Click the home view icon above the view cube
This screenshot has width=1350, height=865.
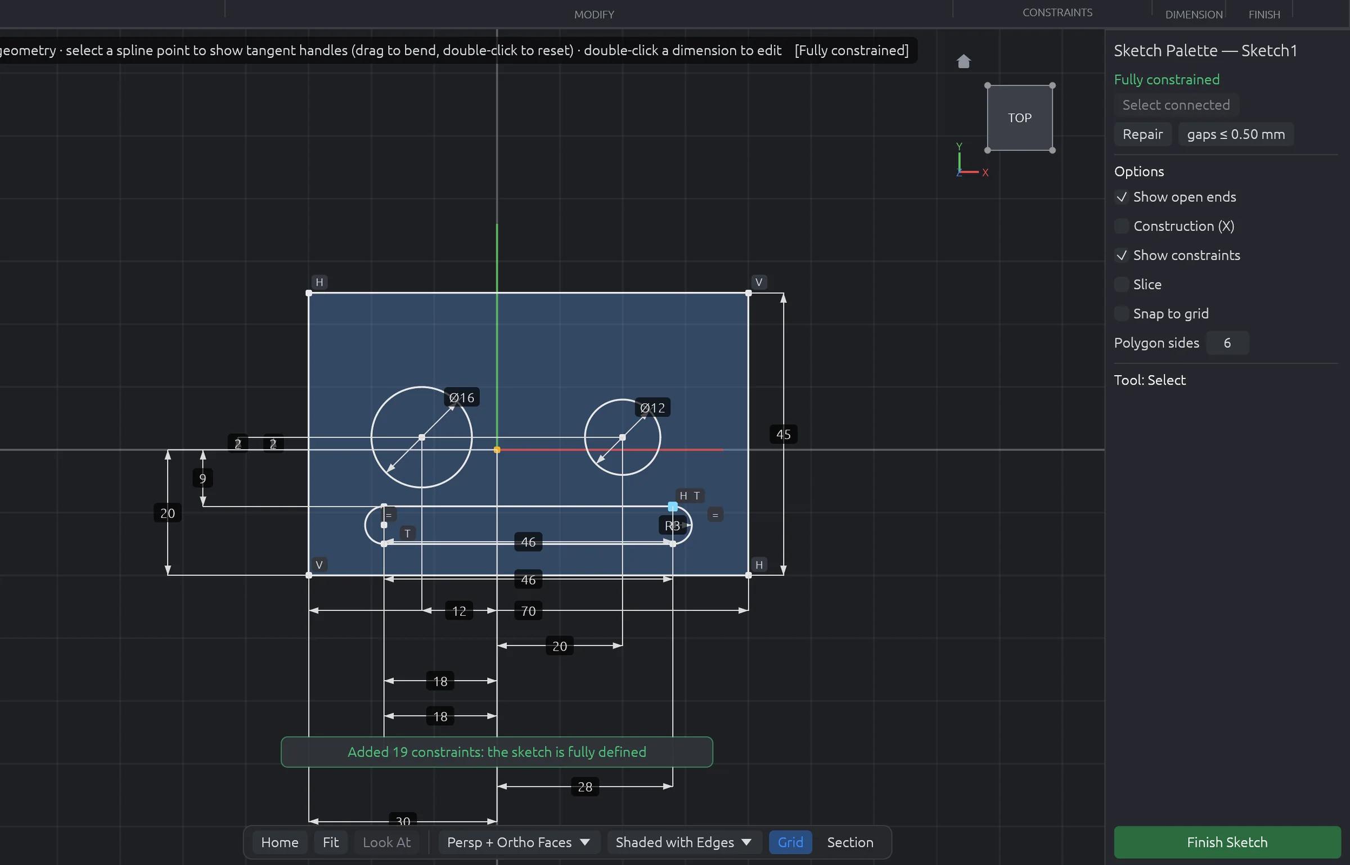click(x=964, y=61)
